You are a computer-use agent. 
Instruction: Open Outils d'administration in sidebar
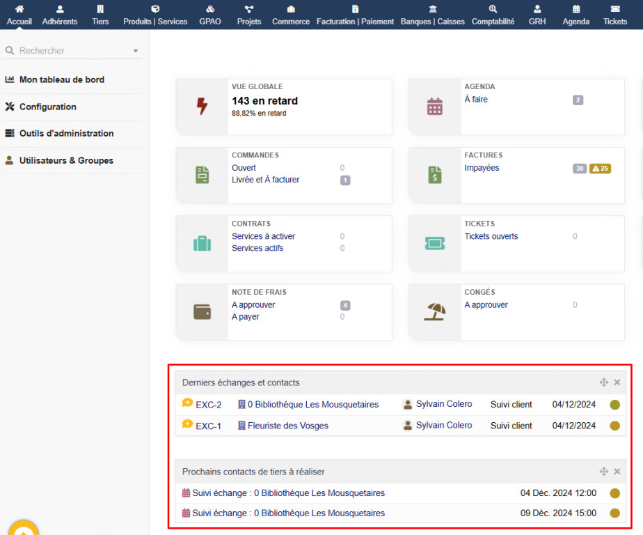tap(66, 133)
